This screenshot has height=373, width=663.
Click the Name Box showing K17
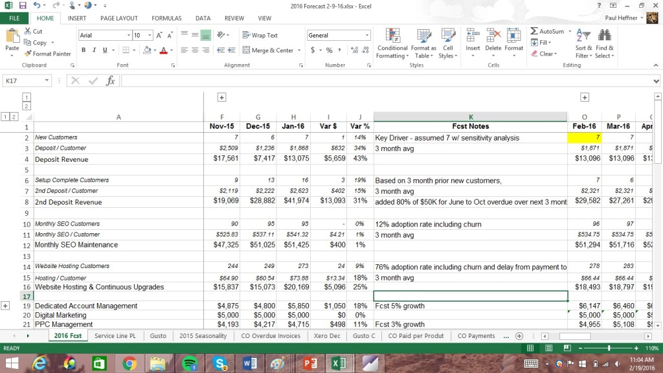pyautogui.click(x=23, y=80)
